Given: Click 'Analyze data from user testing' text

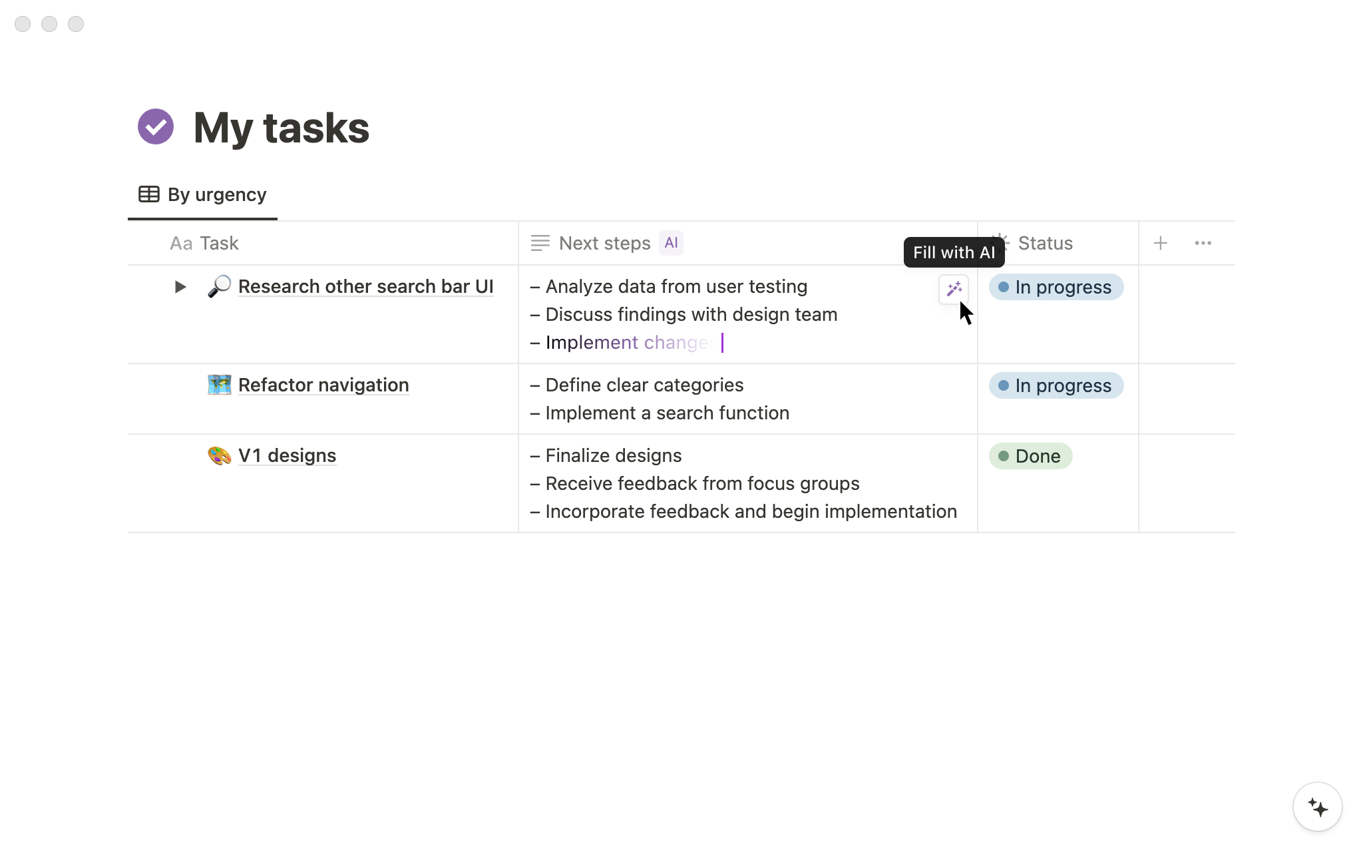Looking at the screenshot, I should (x=676, y=286).
